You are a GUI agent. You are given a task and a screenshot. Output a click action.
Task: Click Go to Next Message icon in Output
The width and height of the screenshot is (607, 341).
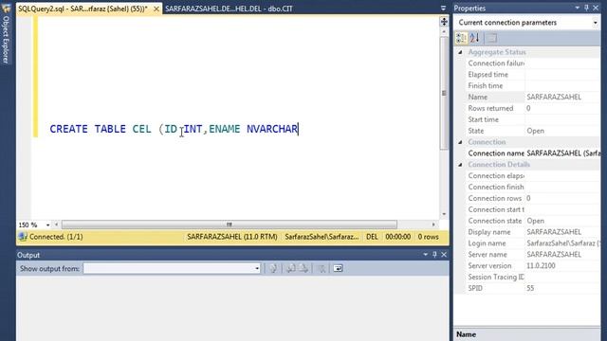(303, 268)
